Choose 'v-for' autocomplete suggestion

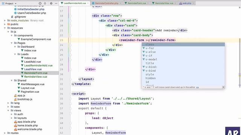pos(183,48)
